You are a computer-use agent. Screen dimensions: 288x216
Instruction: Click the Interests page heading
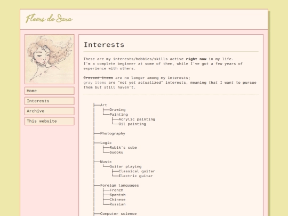[104, 45]
